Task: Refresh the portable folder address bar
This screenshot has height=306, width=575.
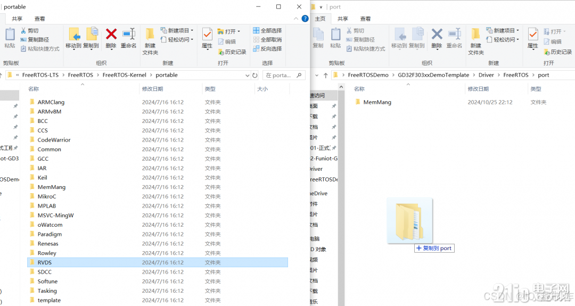Action: [255, 75]
